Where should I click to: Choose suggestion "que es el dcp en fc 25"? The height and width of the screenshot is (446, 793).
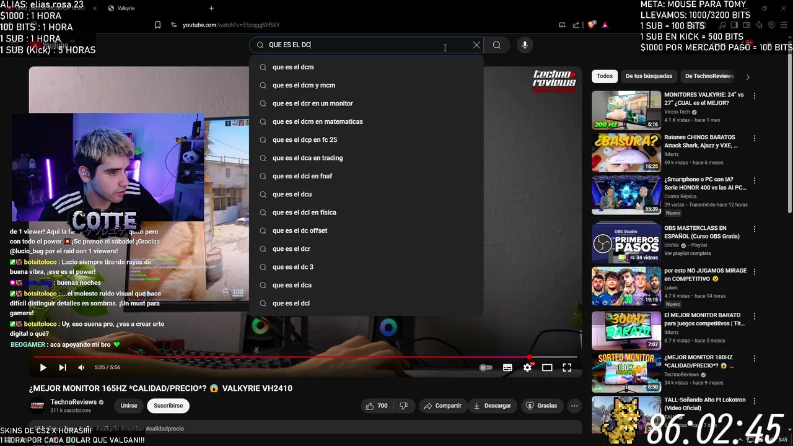(x=367, y=140)
